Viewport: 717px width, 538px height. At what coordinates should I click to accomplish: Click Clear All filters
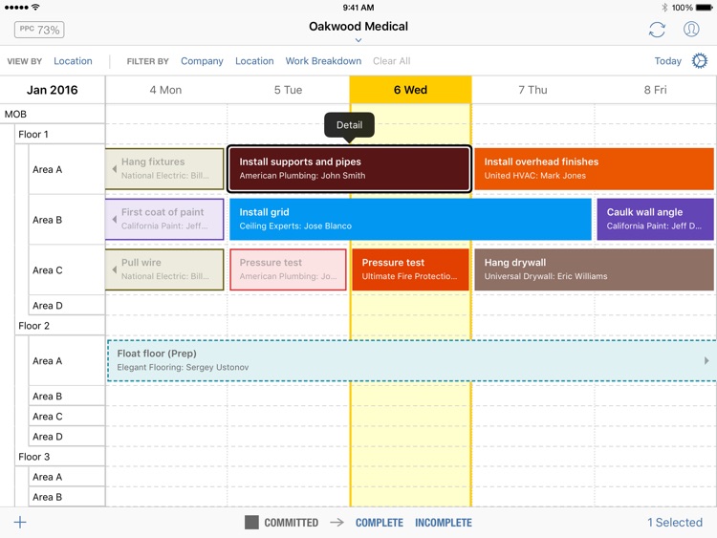click(x=391, y=61)
